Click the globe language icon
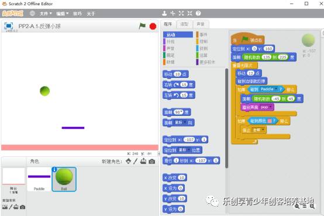Viewport: 324px width, 216px height. [x=32, y=13]
